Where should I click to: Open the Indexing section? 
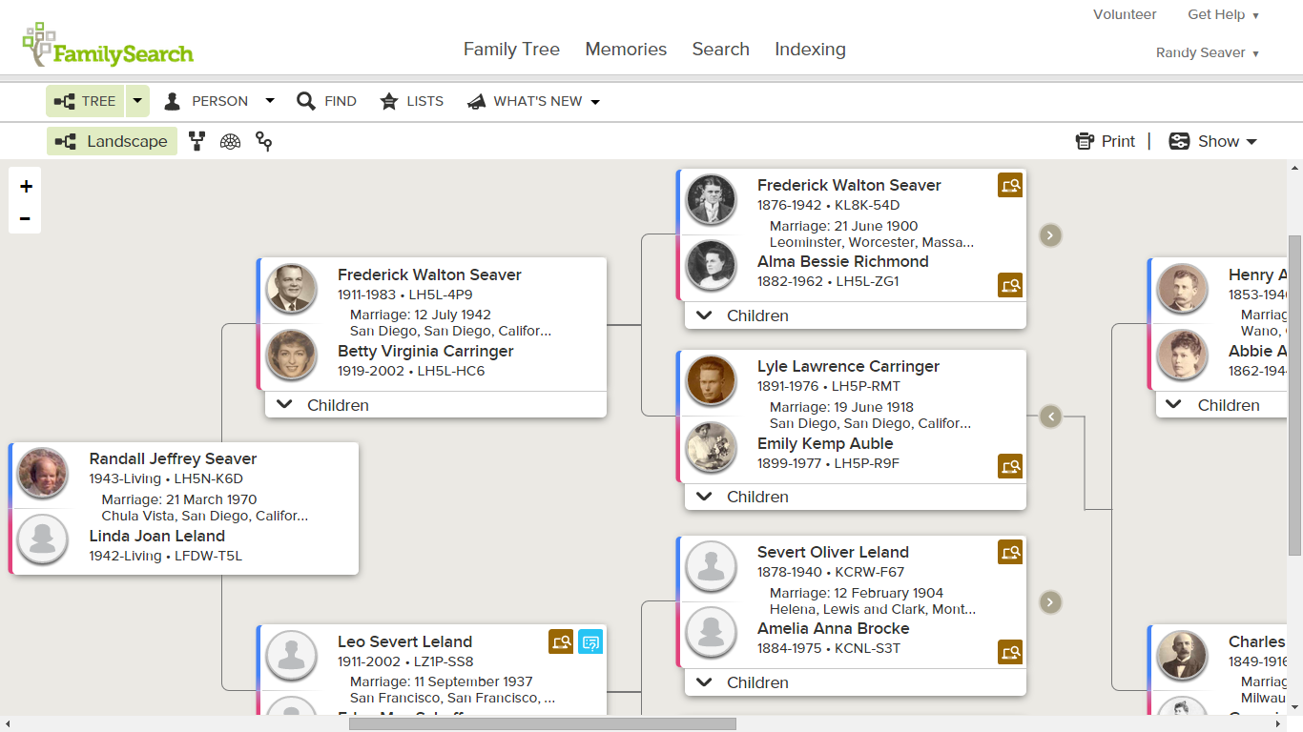pos(810,49)
